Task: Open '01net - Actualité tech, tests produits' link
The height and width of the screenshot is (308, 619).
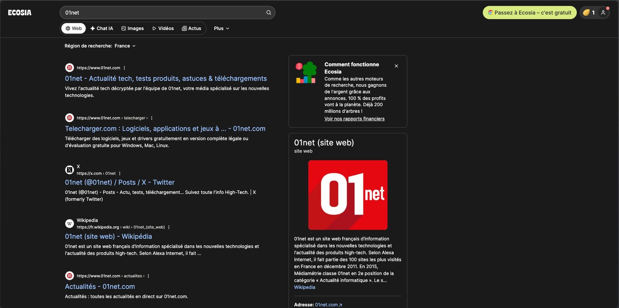Action: 166,78
